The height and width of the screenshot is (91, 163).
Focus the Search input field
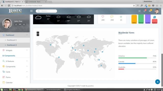tap(46, 11)
